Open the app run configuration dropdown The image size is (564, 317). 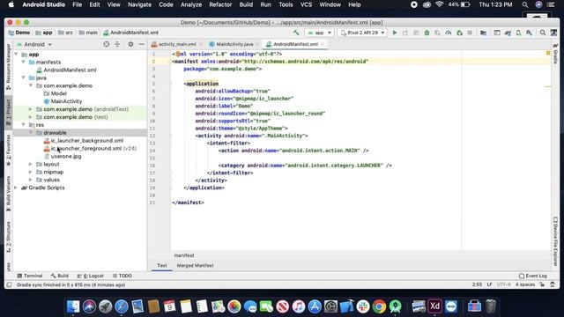tap(319, 33)
